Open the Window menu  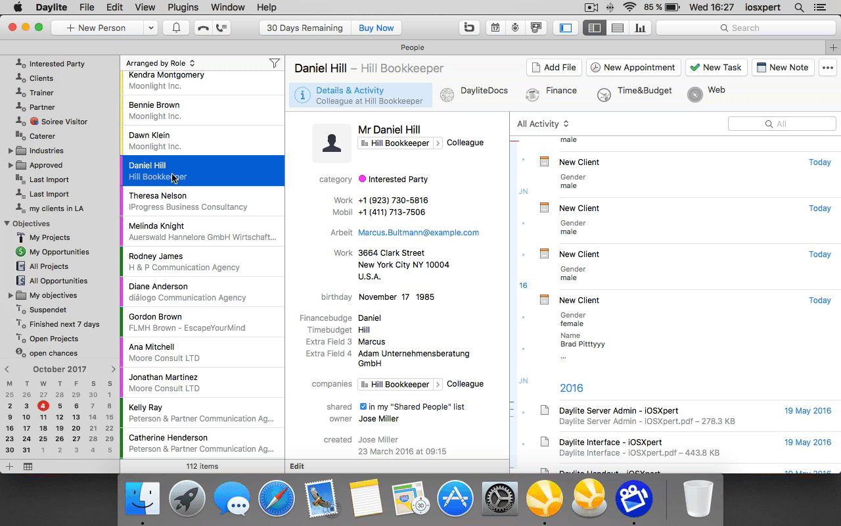227,8
